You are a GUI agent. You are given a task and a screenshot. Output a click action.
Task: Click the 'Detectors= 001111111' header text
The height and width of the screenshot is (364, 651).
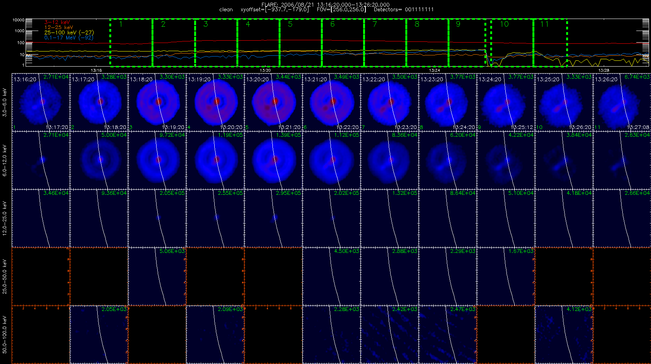[404, 10]
